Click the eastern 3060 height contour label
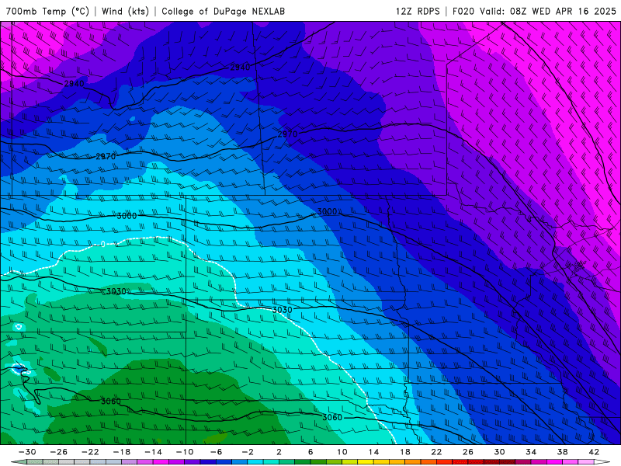Viewport: 621px width, 466px height. [332, 417]
